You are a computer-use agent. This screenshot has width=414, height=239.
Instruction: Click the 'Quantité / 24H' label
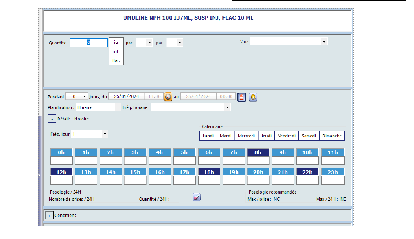154,199
